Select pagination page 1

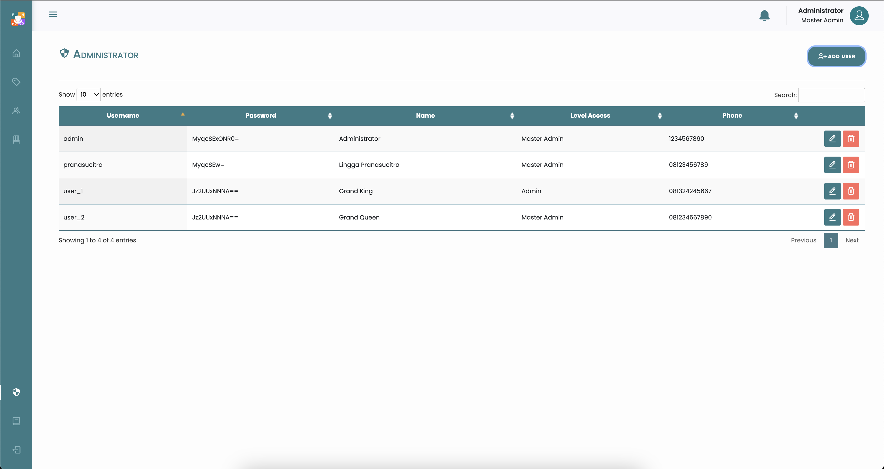[831, 240]
